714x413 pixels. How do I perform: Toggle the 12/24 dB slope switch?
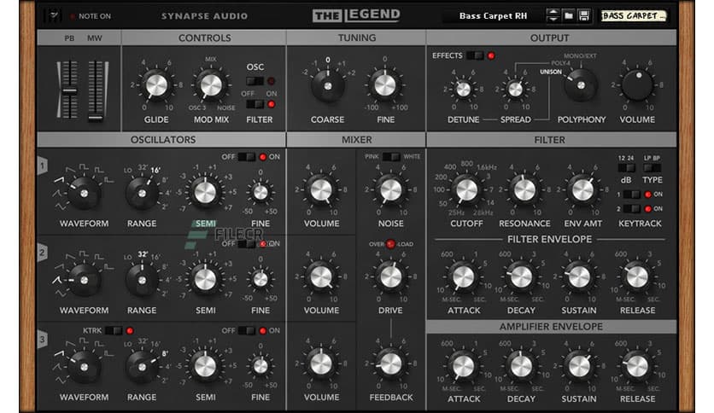626,168
